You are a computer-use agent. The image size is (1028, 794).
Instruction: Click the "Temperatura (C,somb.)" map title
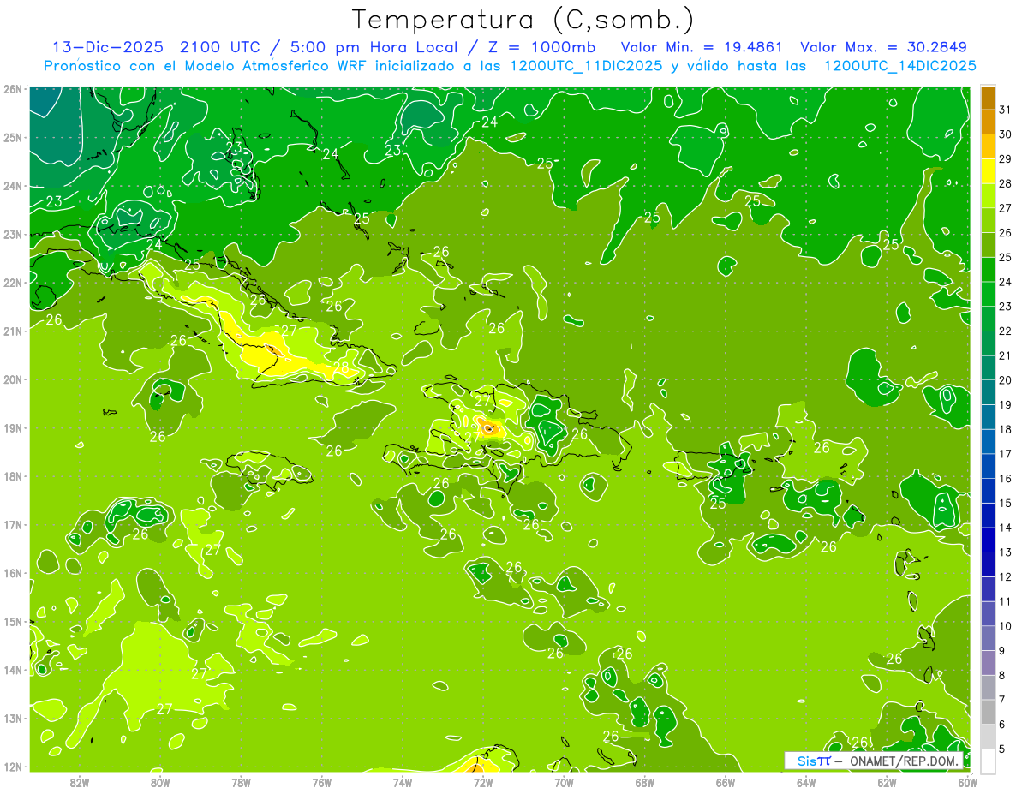(523, 21)
